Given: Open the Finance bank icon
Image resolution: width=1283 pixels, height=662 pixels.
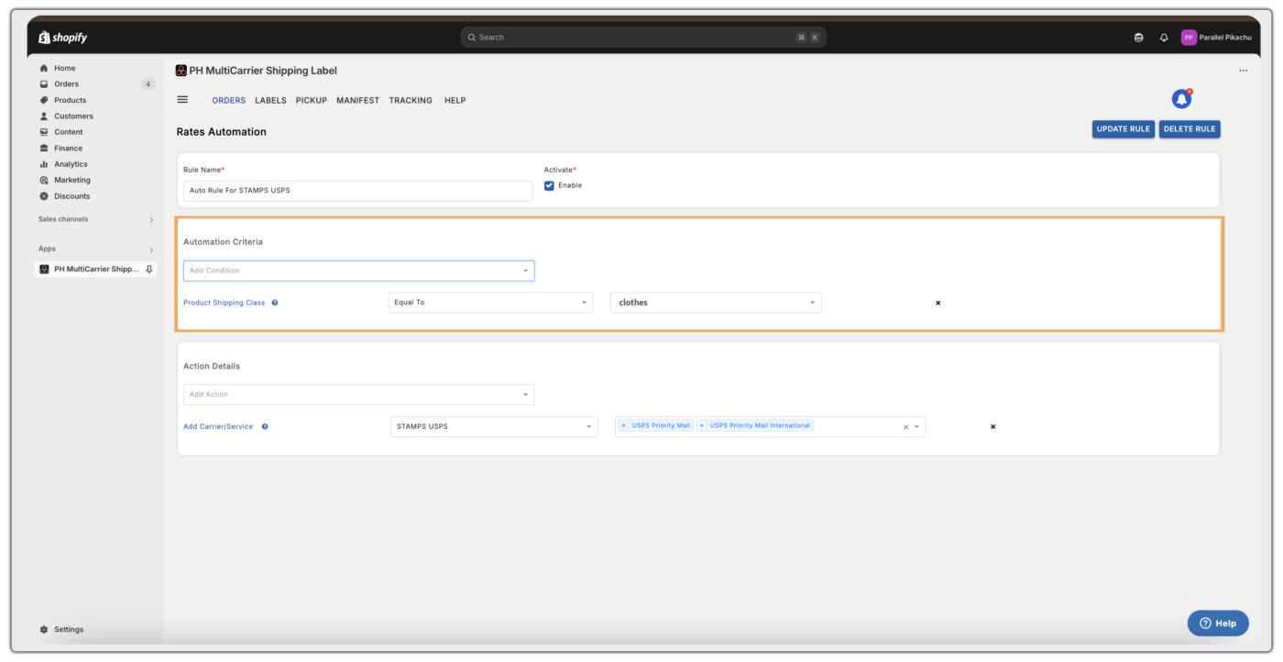Looking at the screenshot, I should [44, 149].
